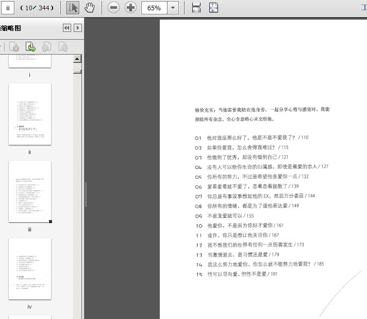
Task: Click the paragraph beginning '愉快充实'
Action: (x=262, y=114)
